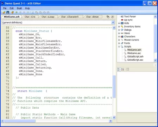Screen dimensions: 158x127
Task: Click the key icon for Inventory items
Action: click(x=122, y=26)
